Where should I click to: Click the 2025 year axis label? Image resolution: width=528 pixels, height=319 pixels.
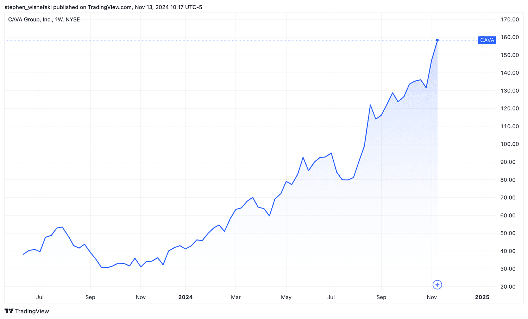(482, 297)
